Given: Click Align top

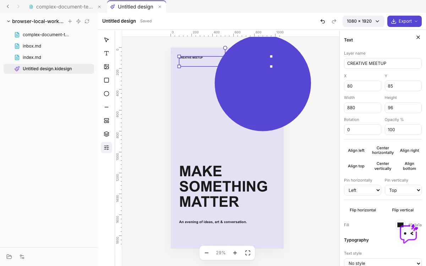Looking at the screenshot, I should 356,166.
